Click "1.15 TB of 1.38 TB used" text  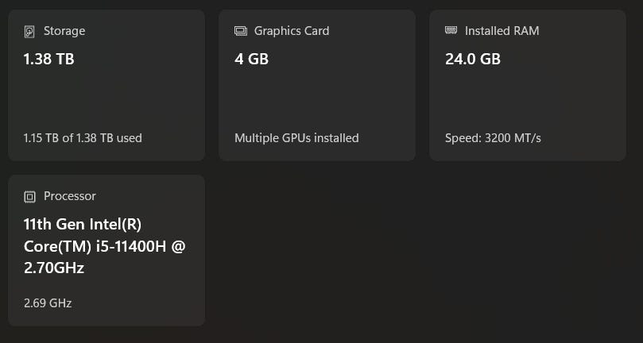tap(83, 138)
